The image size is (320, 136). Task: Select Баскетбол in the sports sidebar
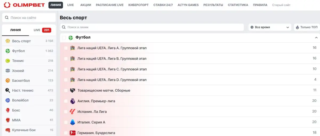tap(29, 81)
